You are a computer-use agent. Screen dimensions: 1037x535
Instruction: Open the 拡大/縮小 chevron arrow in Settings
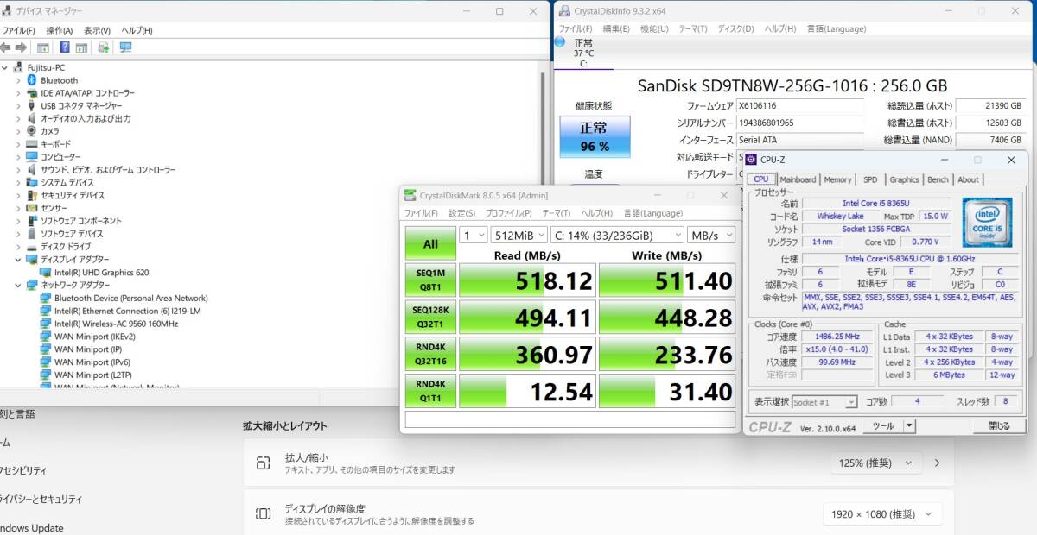[937, 463]
